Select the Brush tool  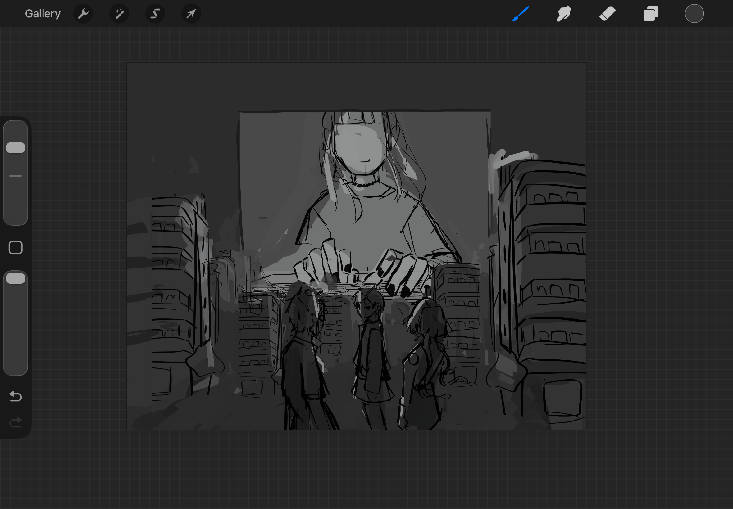(x=521, y=14)
